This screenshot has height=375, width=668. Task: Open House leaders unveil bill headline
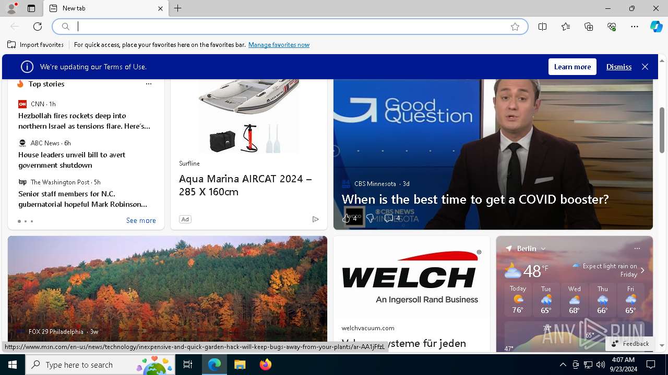click(72, 160)
